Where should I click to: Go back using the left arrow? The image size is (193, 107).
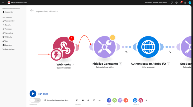(32, 11)
